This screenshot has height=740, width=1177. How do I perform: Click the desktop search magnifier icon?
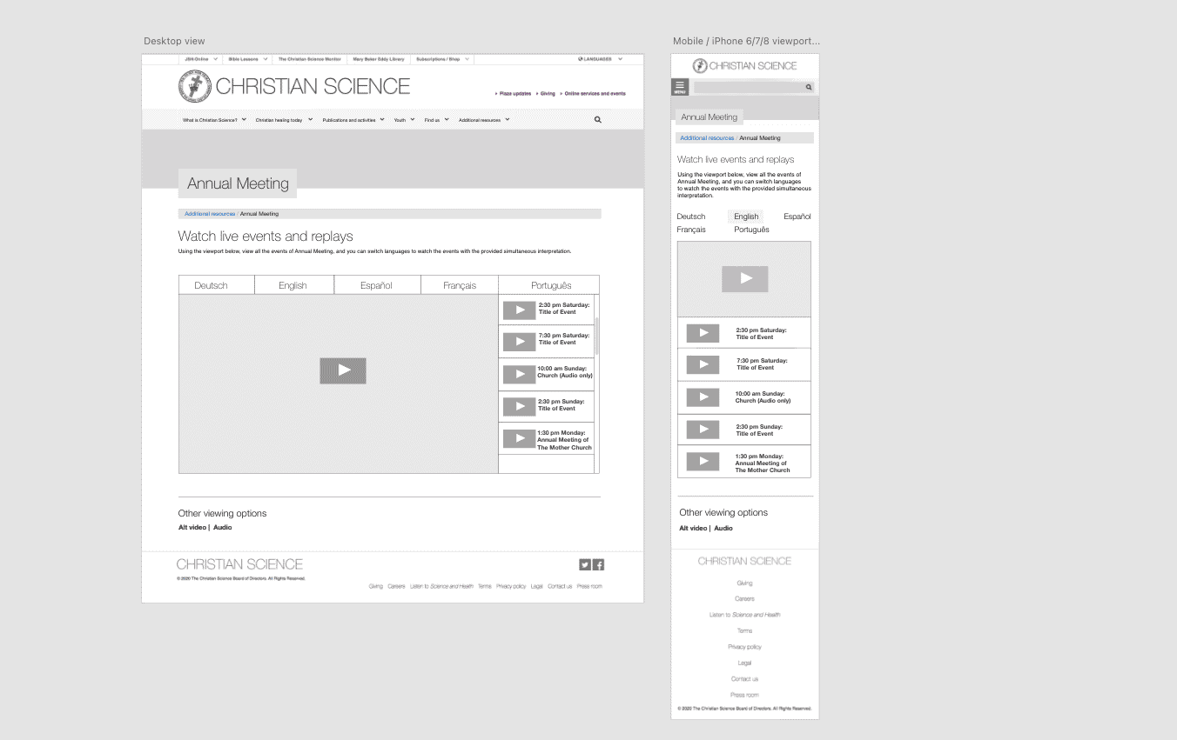(597, 120)
